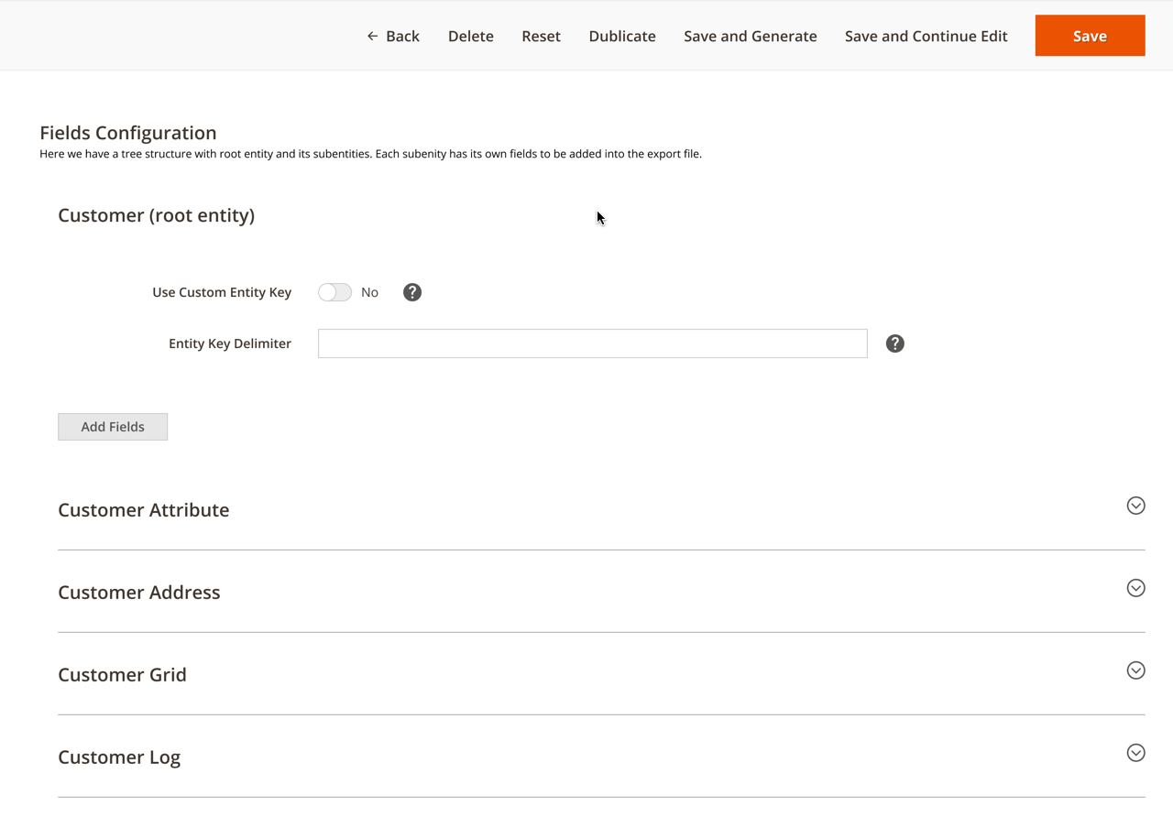This screenshot has height=817, width=1173.
Task: Click the Customer Attribute chevron icon
Action: tap(1135, 506)
